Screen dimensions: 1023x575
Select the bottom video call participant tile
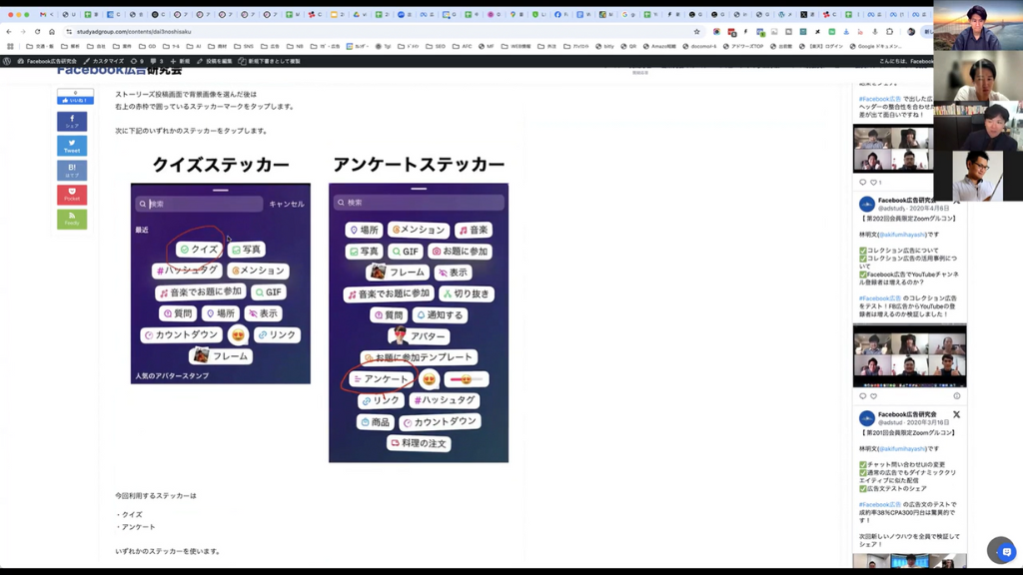(977, 176)
